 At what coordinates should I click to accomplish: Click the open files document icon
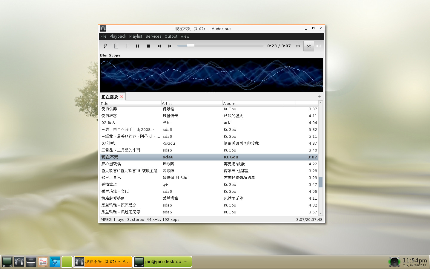click(116, 46)
